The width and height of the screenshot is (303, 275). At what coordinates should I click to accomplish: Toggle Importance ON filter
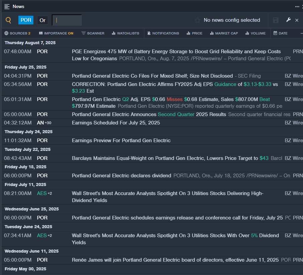[x=56, y=33]
